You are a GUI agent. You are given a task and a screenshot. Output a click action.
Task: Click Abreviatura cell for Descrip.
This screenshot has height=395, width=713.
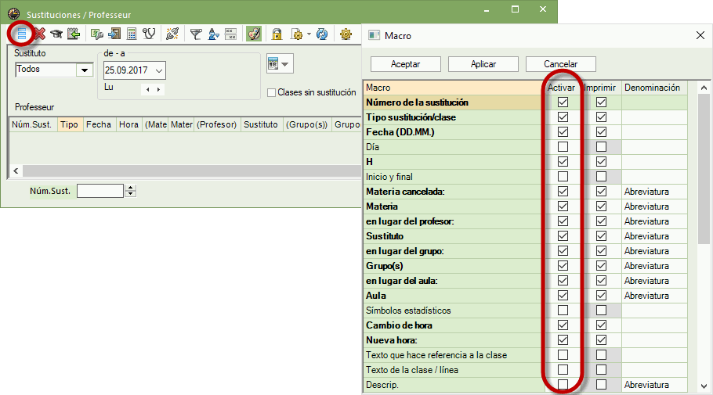click(653, 385)
